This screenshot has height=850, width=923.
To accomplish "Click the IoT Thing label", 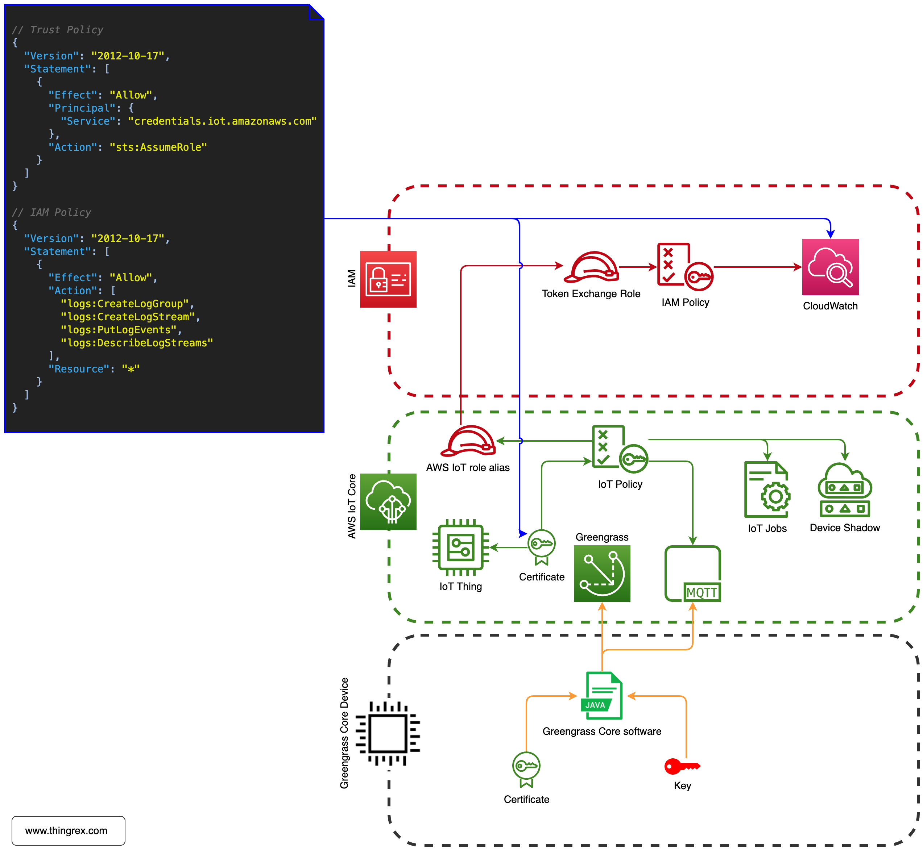I will [x=460, y=587].
